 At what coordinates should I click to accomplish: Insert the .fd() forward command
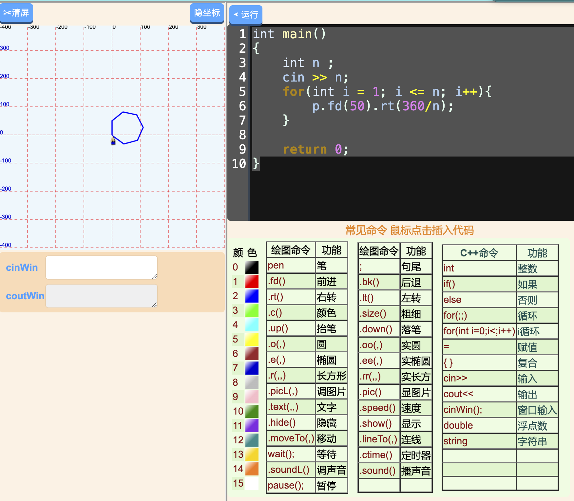[x=291, y=281]
